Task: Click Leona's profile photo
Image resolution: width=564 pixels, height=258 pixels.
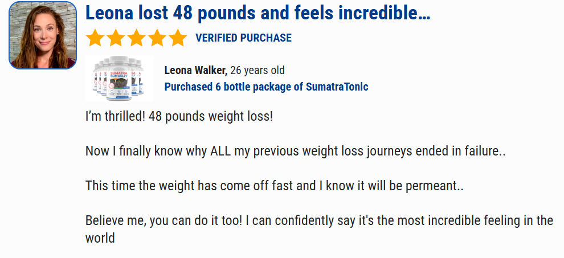Action: tap(43, 35)
